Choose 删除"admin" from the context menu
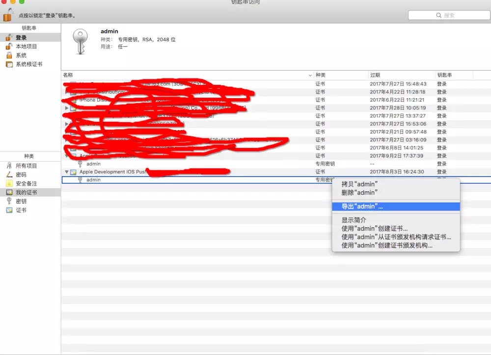 pos(396,192)
